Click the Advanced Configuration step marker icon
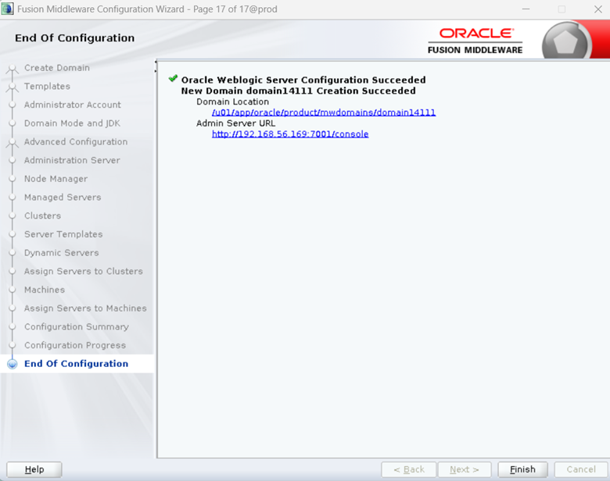Viewport: 610px width, 481px height. (13, 143)
